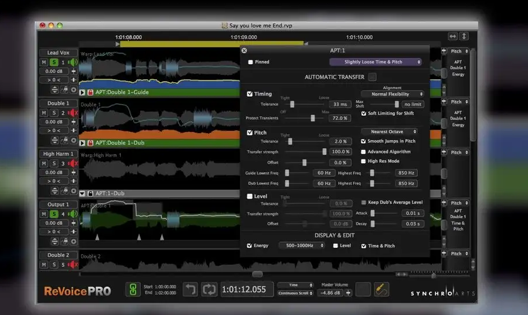Enable the Pinned checkbox

point(250,62)
